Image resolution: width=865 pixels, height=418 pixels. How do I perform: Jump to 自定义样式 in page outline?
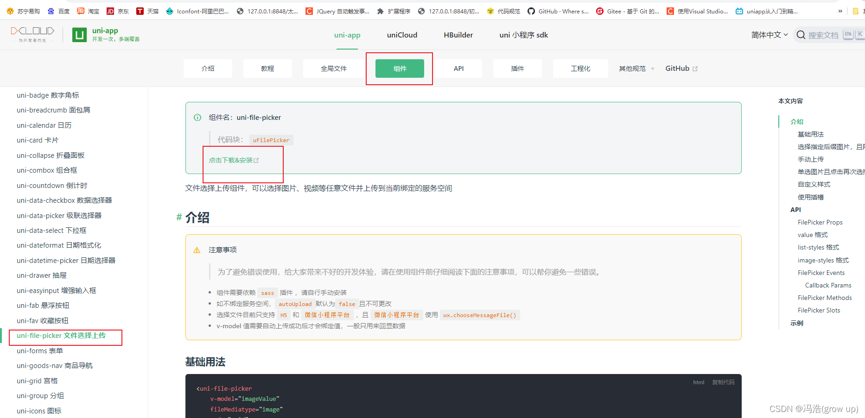tap(814, 184)
